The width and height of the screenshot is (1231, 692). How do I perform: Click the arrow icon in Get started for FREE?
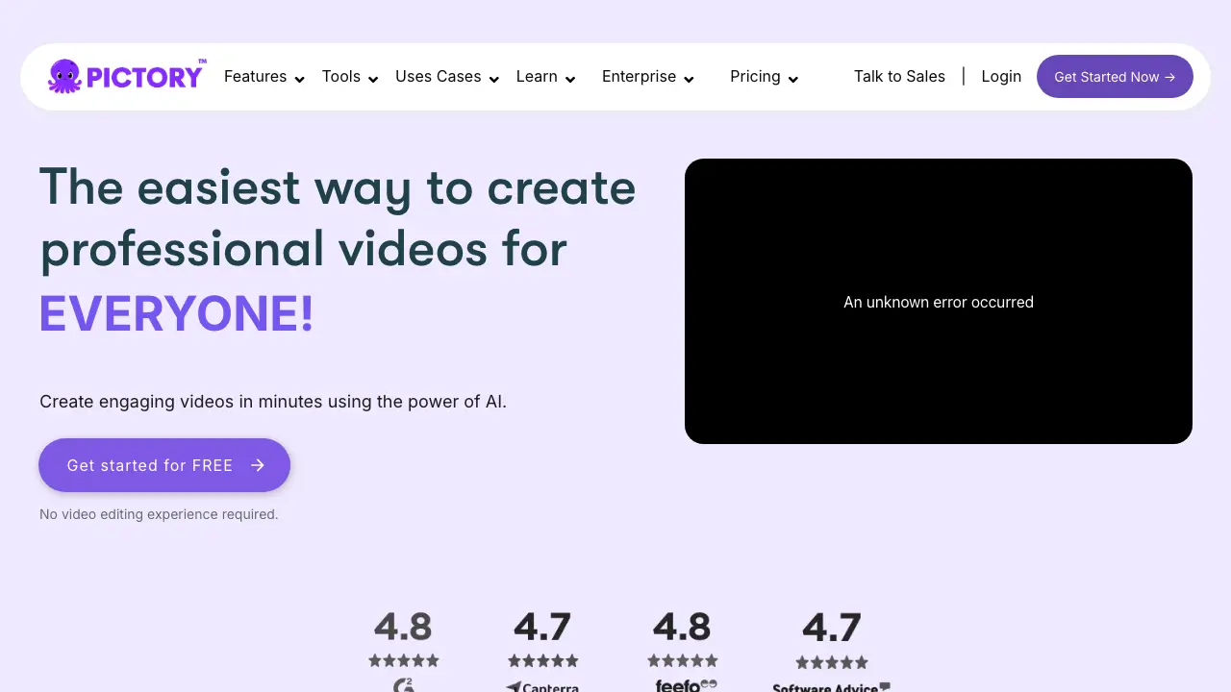coord(258,465)
